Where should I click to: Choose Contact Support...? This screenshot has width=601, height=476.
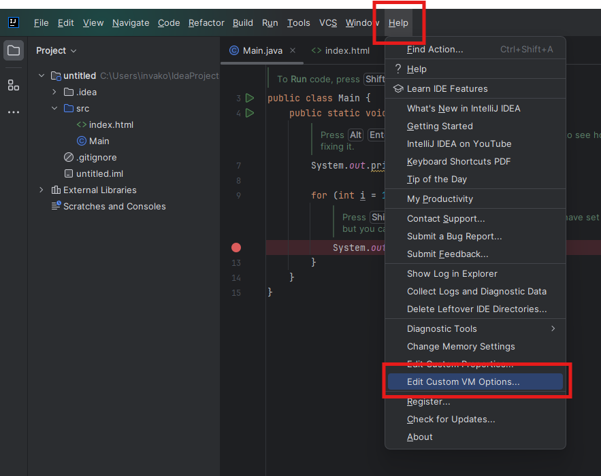click(475, 218)
